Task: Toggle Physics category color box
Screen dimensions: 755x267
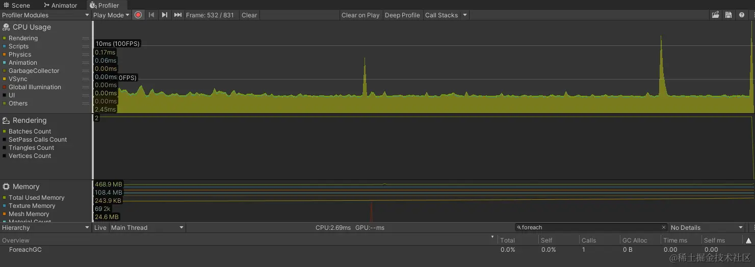Action: (4, 55)
